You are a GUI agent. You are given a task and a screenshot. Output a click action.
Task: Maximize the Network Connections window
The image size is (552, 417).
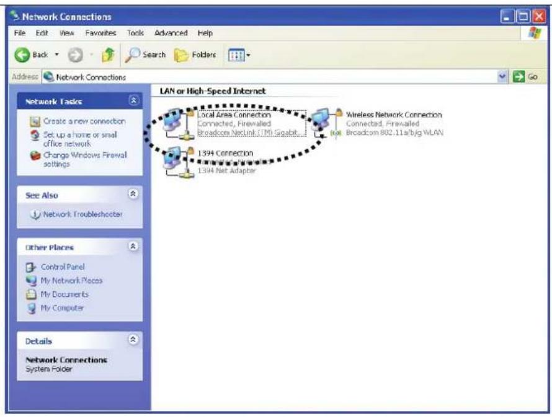coord(523,17)
